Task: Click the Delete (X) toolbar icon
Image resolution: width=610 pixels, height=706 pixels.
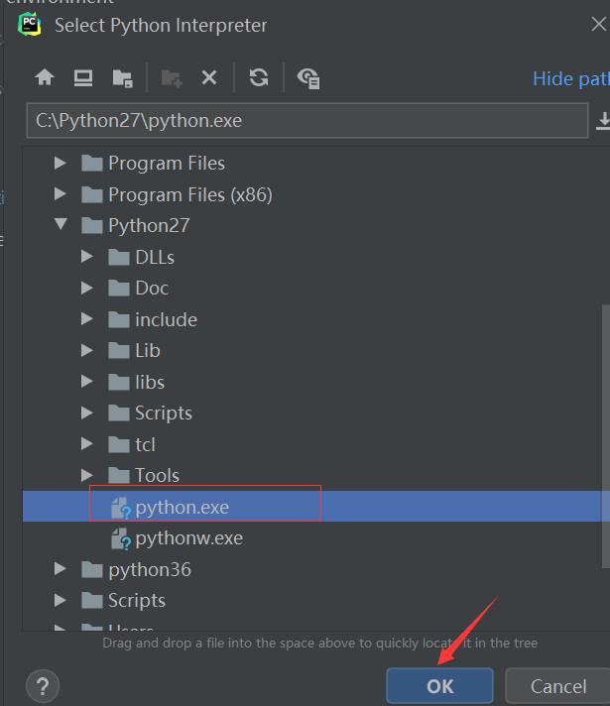Action: click(209, 78)
